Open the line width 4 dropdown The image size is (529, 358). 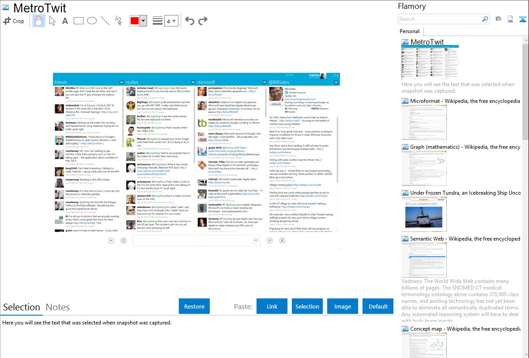pos(171,21)
